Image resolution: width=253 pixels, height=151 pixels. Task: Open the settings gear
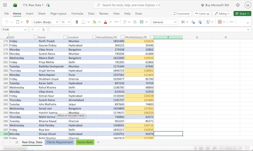238,5
